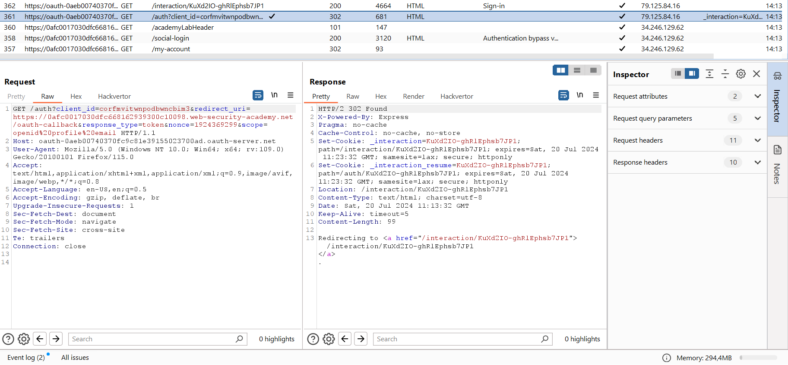Select history row 358 /social-login
Viewport: 788px width, 365px height.
[x=391, y=38]
